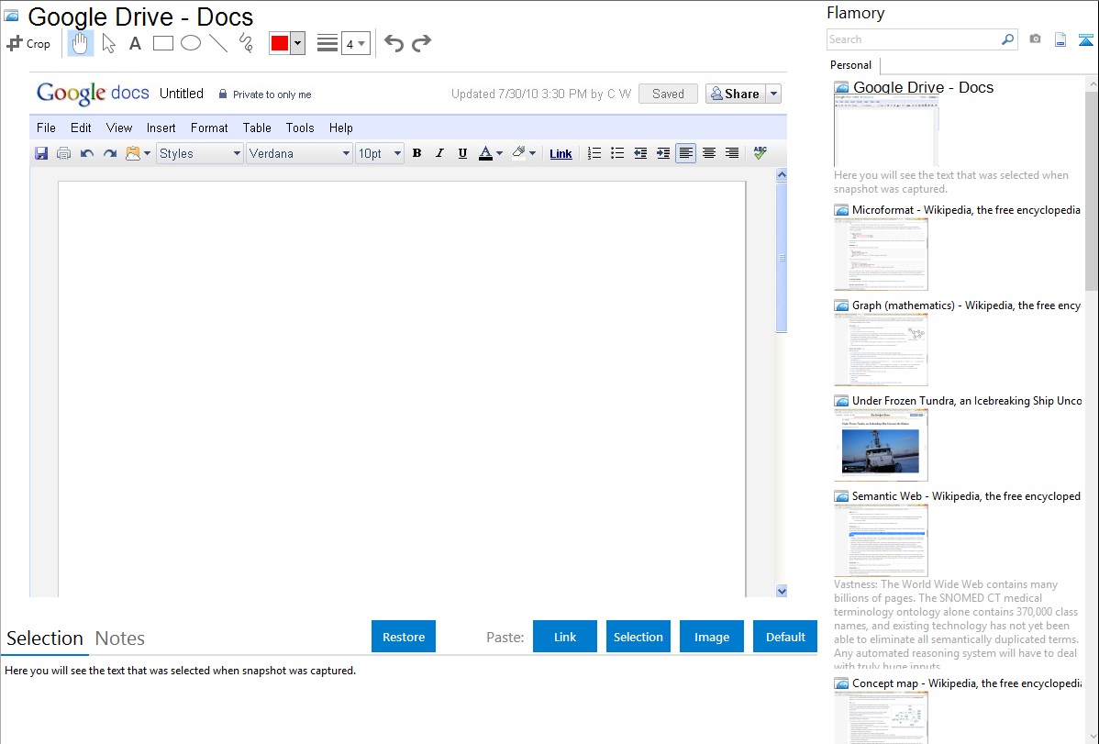This screenshot has width=1099, height=744.
Task: Toggle center text alignment
Action: (x=709, y=153)
